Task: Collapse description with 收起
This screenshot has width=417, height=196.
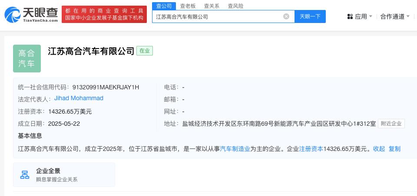Action: [x=379, y=149]
